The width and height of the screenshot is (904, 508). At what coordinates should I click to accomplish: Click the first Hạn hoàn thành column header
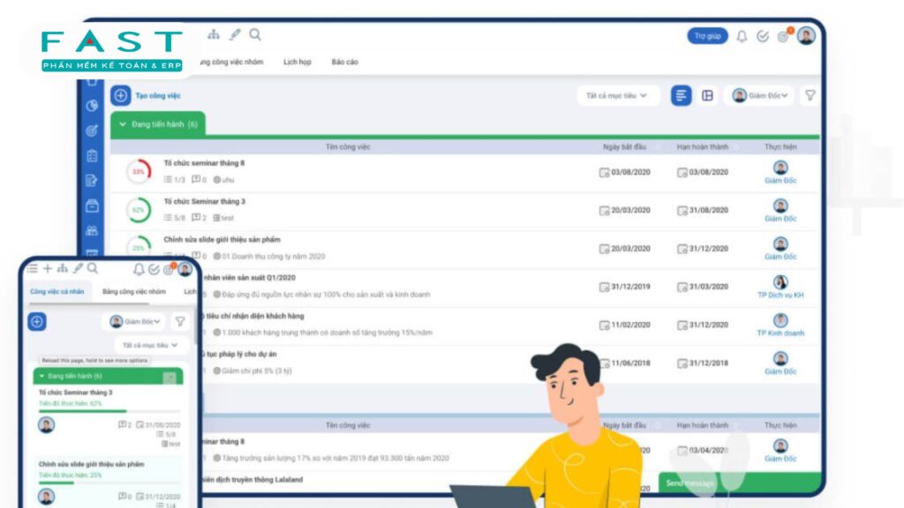point(702,147)
